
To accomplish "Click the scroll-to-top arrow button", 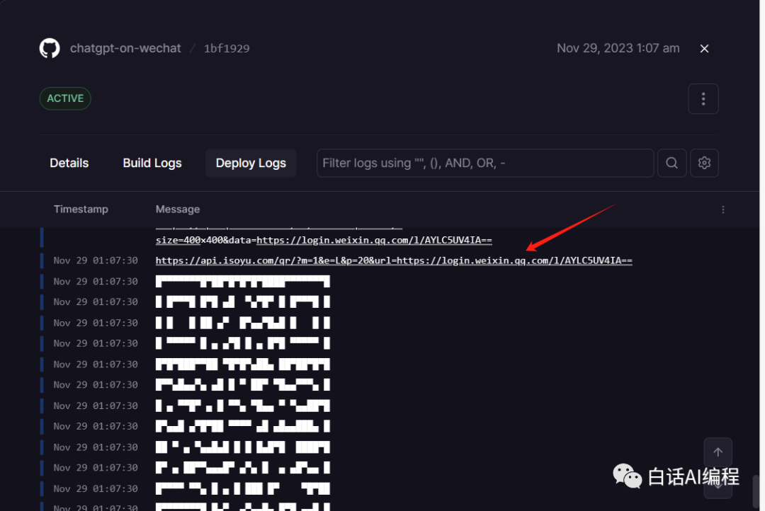I will 718,452.
